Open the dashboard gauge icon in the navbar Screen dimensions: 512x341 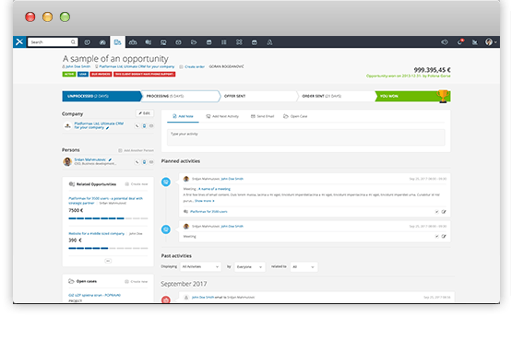click(x=102, y=42)
